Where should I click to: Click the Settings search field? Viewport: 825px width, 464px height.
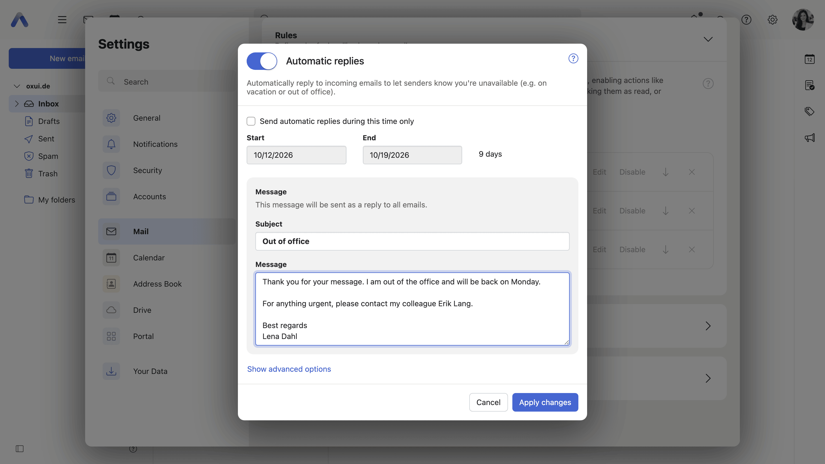[166, 82]
